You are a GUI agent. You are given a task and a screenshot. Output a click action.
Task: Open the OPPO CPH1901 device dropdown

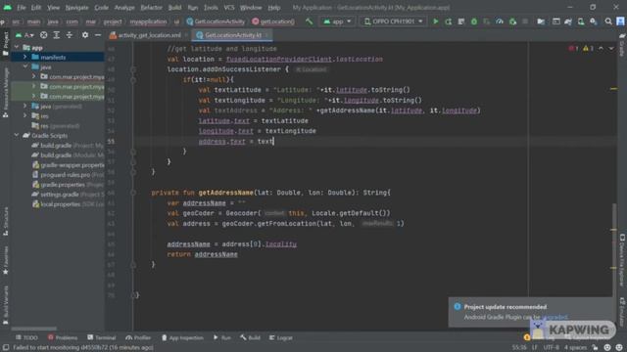pyautogui.click(x=393, y=22)
